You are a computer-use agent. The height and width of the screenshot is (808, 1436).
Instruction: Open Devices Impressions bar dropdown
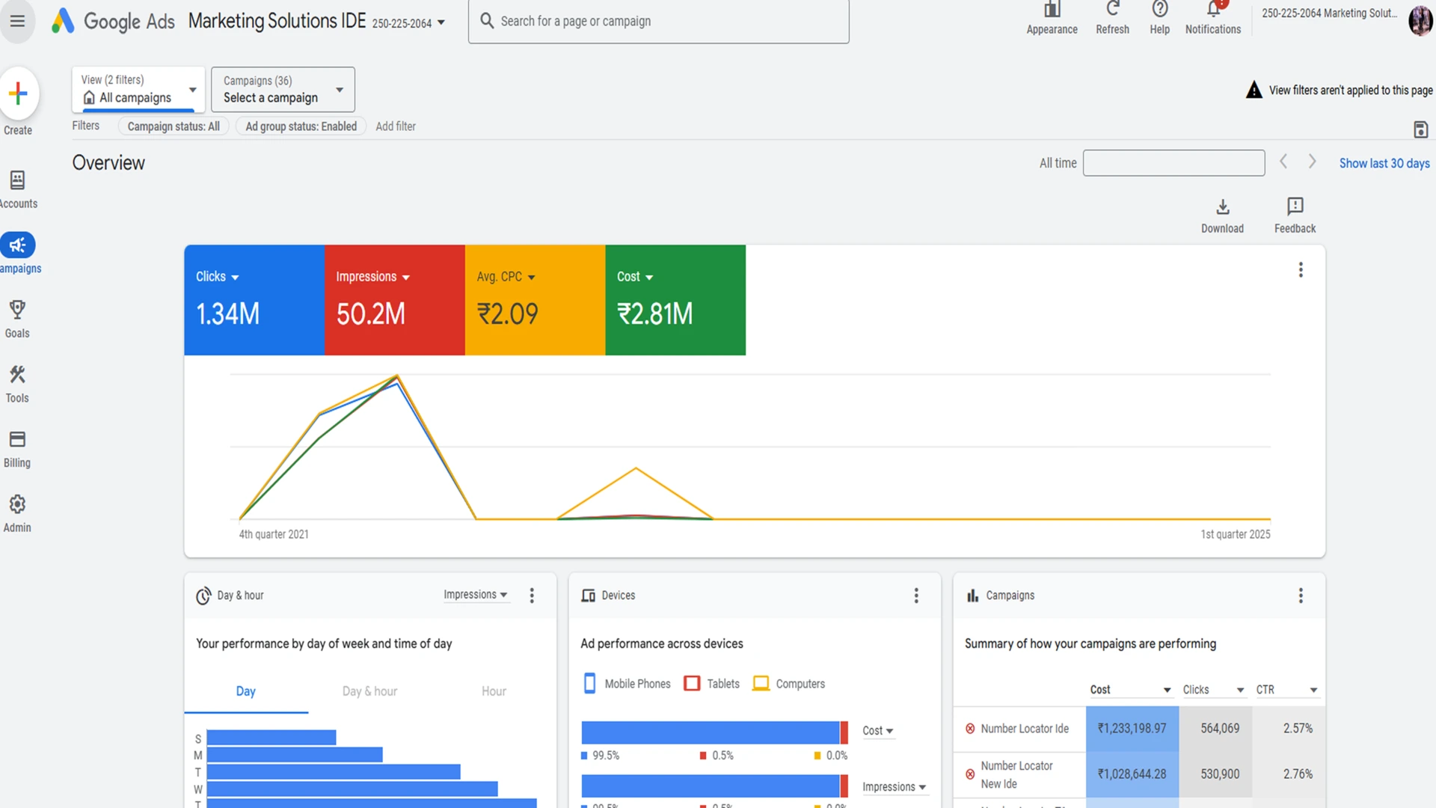click(894, 787)
